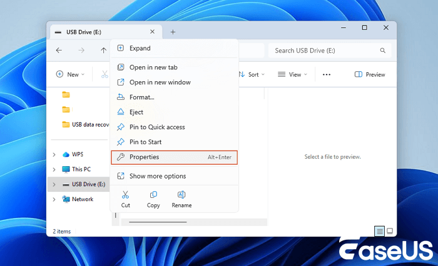Switch to large thumbnails view icon
Viewport: 438px width, 266px height.
point(390,231)
